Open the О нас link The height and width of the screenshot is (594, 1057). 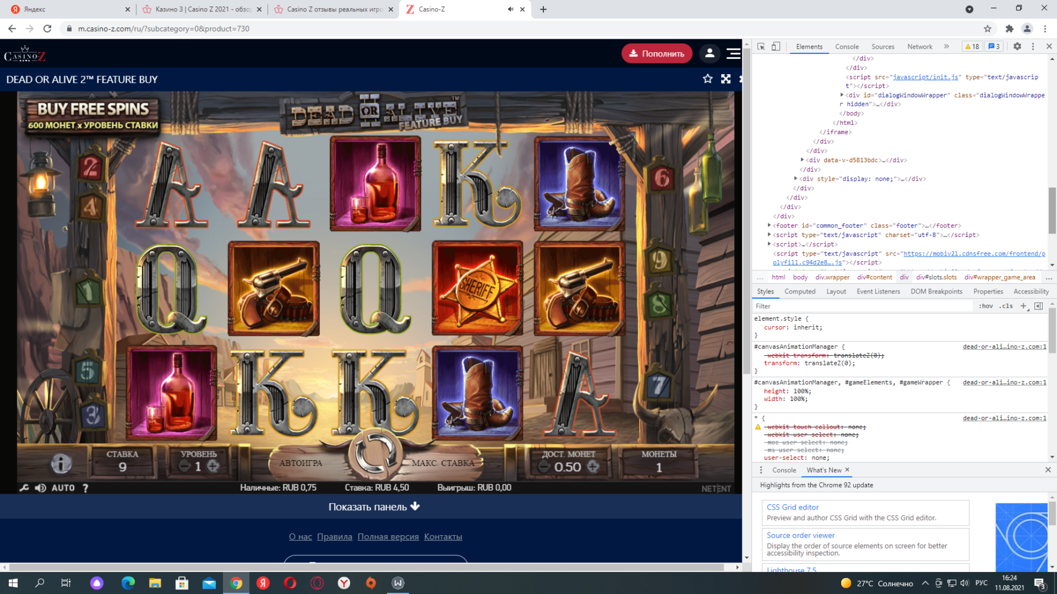300,536
